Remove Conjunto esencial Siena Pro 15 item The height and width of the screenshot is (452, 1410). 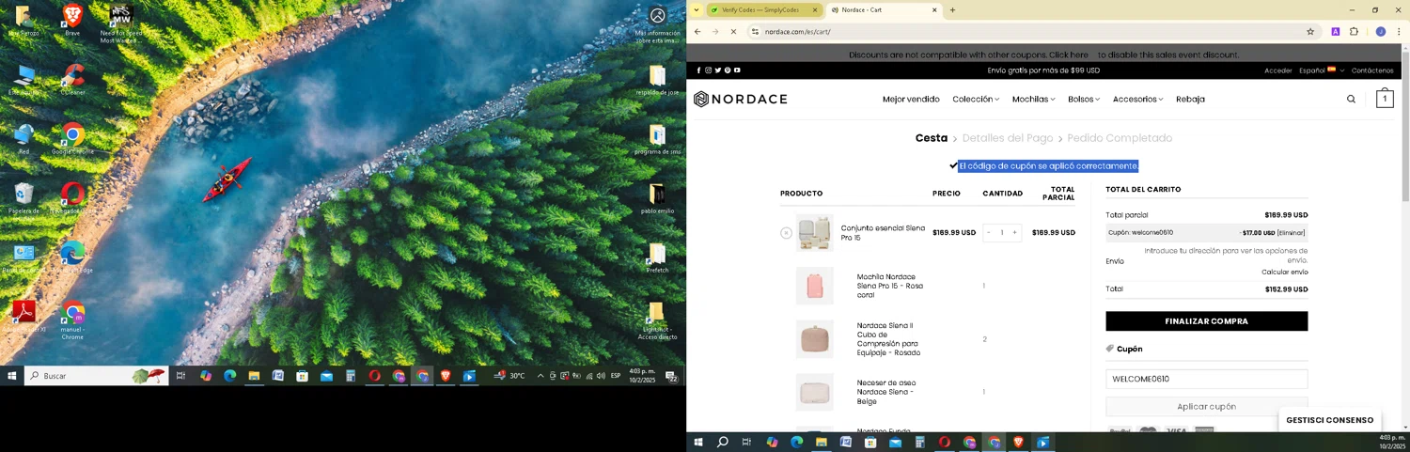click(786, 233)
